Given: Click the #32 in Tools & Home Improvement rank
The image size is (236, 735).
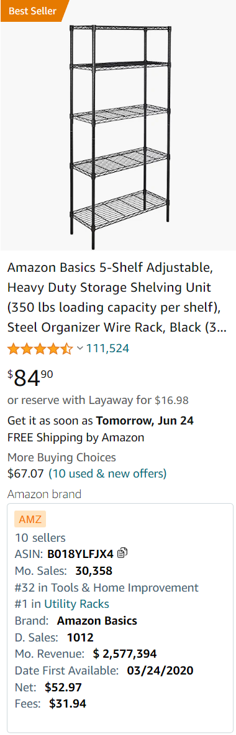Looking at the screenshot, I should pos(107,587).
